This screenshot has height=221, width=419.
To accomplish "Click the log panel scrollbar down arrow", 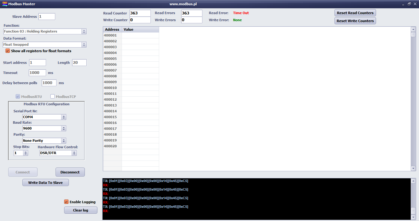I will (x=413, y=217).
